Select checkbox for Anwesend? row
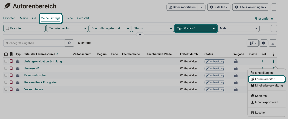Image resolution: width=288 pixels, height=119 pixels. pos(6,68)
